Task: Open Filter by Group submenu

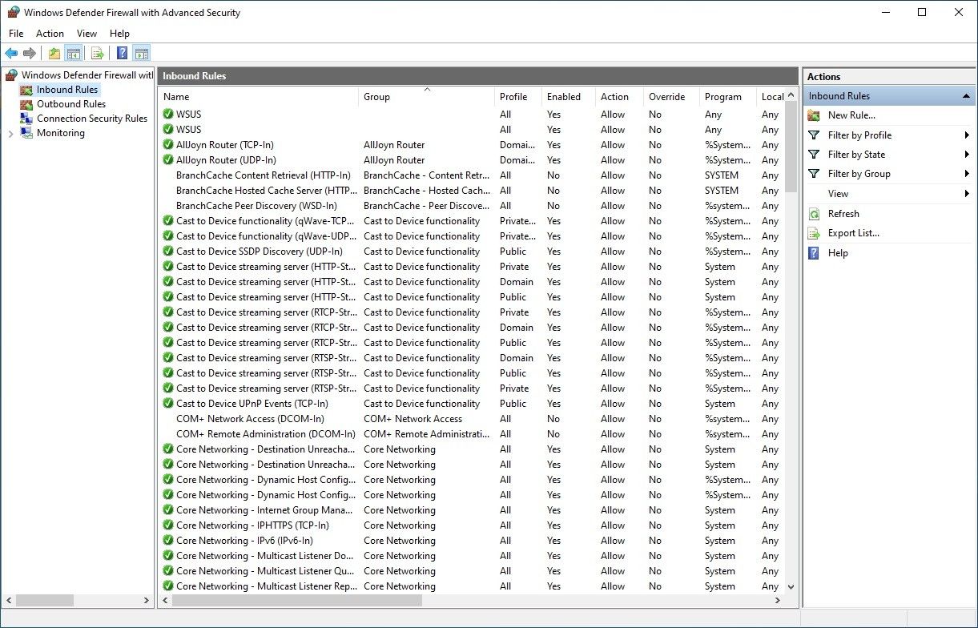Action: click(888, 174)
